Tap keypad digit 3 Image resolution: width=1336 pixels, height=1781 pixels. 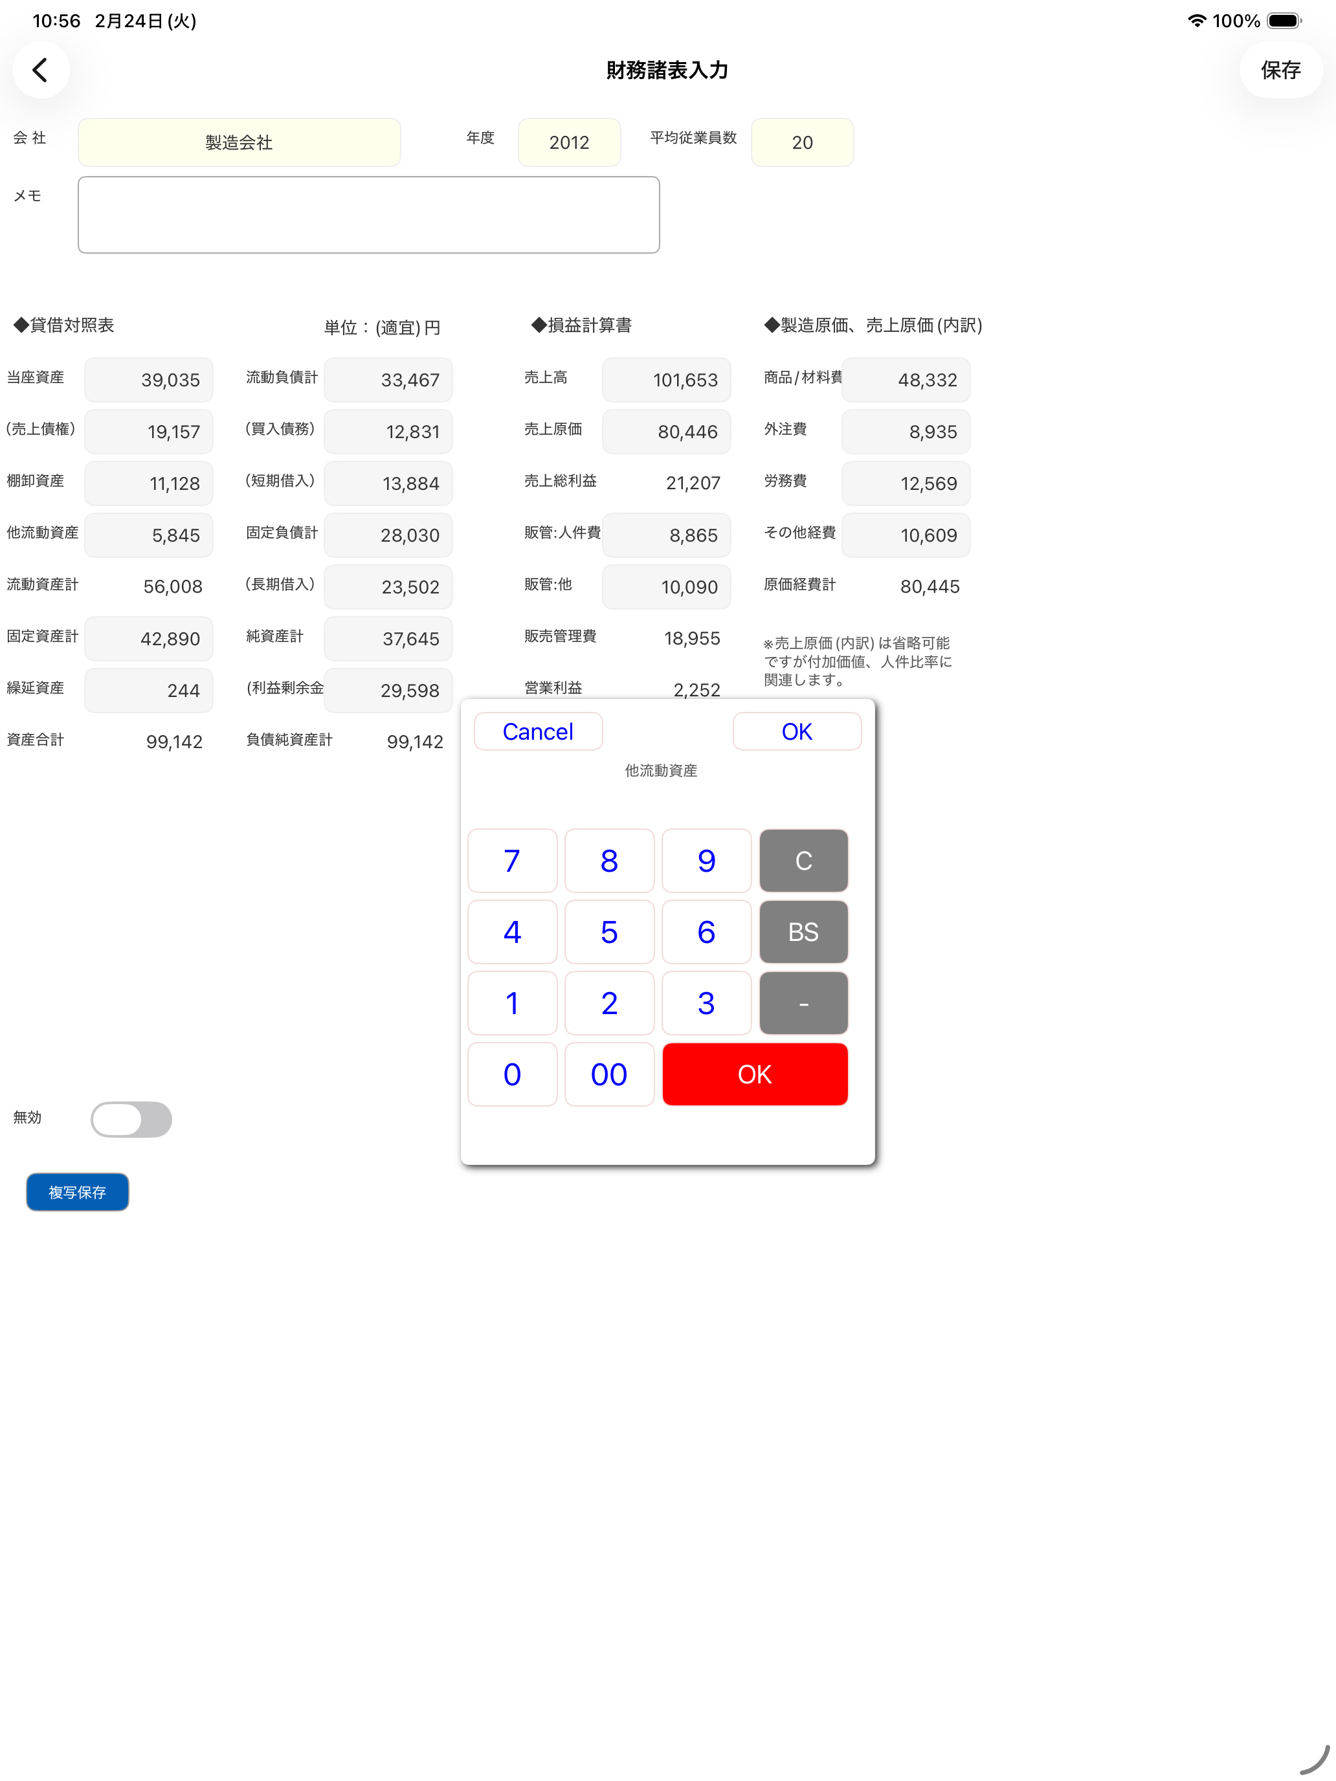[x=706, y=1003]
